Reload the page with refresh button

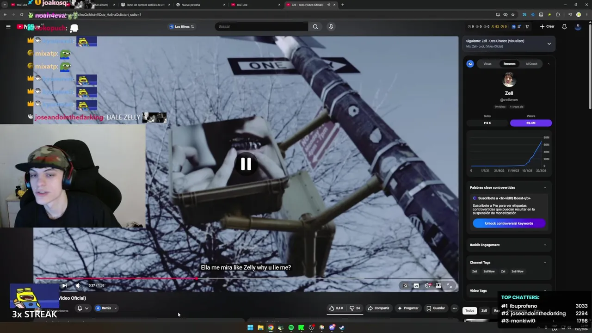pyautogui.click(x=21, y=14)
